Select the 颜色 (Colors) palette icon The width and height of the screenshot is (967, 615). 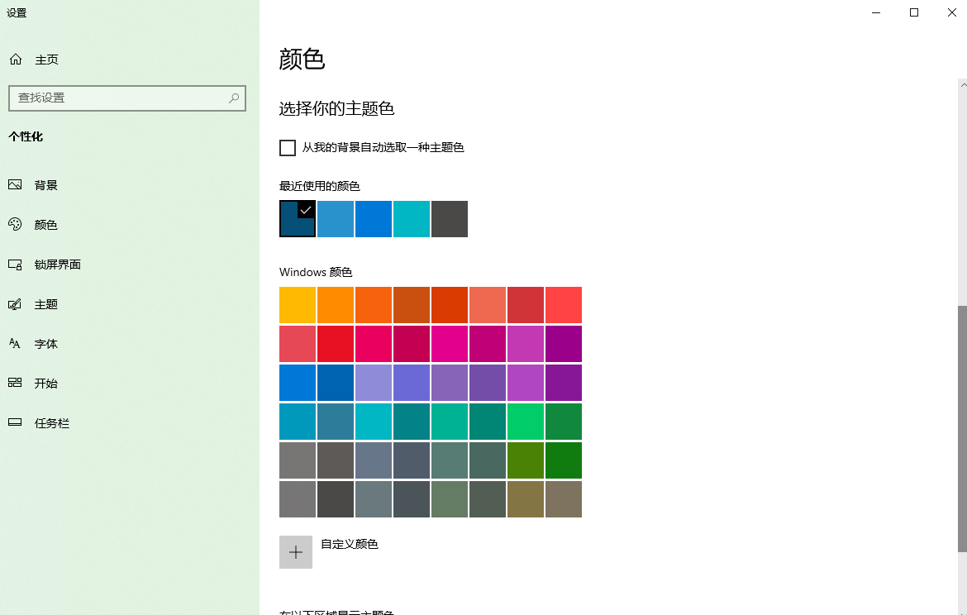[x=17, y=224]
